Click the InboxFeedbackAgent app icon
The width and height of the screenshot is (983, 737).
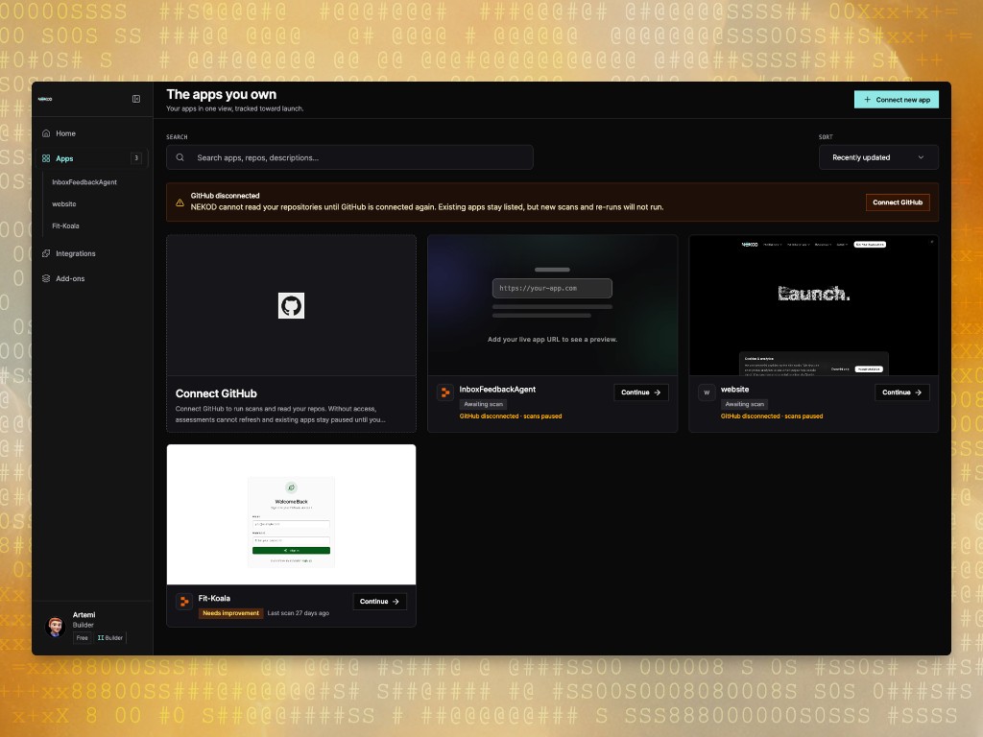pyautogui.click(x=445, y=392)
